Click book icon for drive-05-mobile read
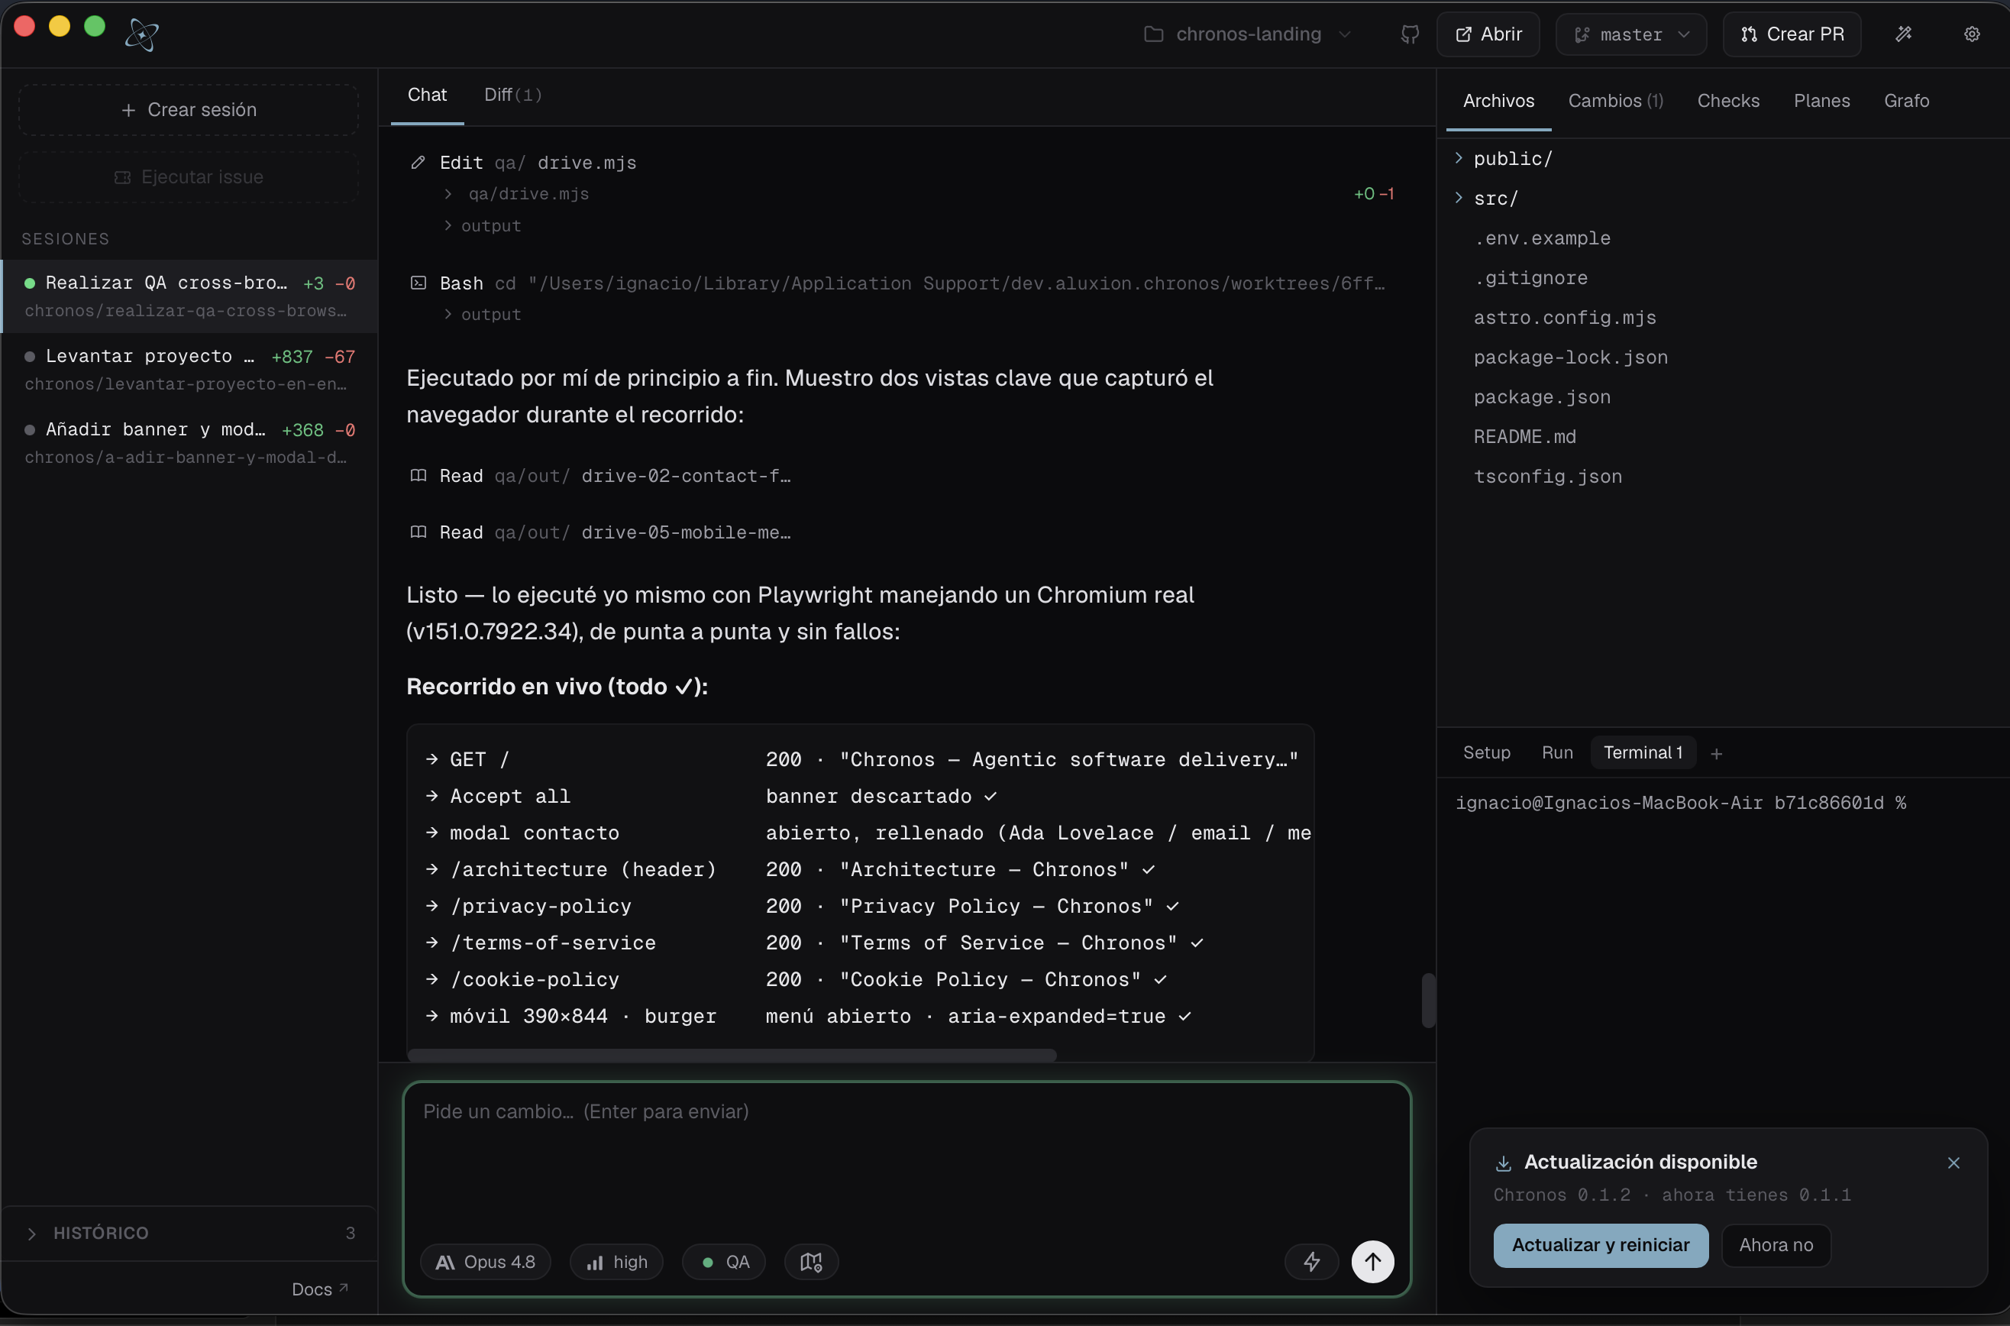Image resolution: width=2010 pixels, height=1326 pixels. pos(418,532)
